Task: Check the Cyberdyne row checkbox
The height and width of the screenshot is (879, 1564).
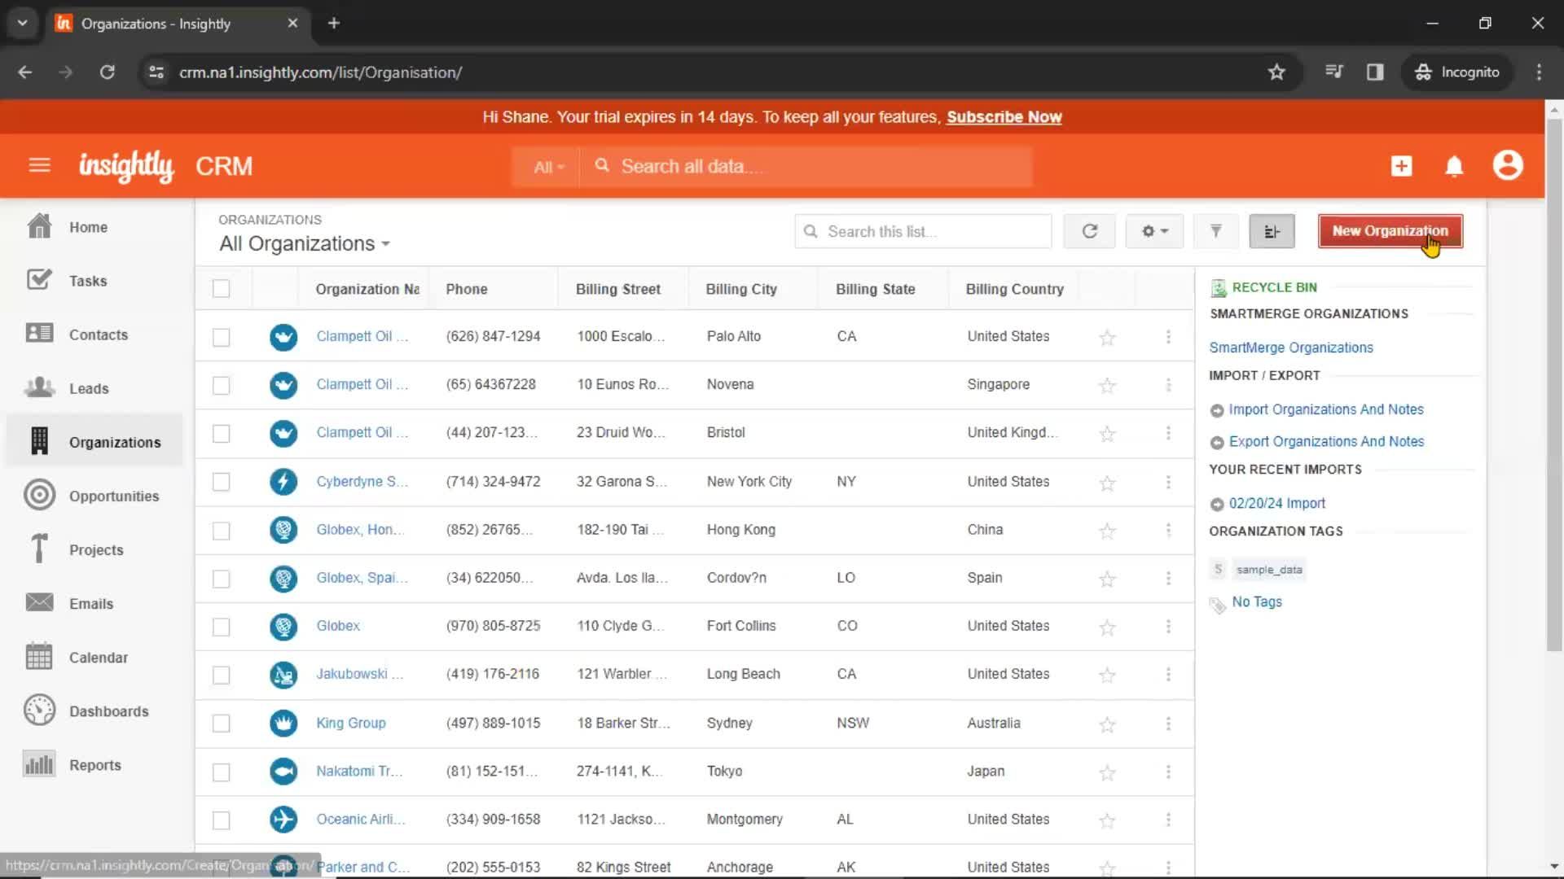Action: pyautogui.click(x=221, y=482)
